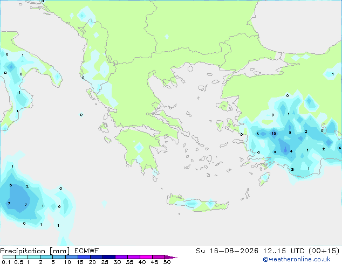
Task: Click the legend tick label 35
Action: [130, 262]
